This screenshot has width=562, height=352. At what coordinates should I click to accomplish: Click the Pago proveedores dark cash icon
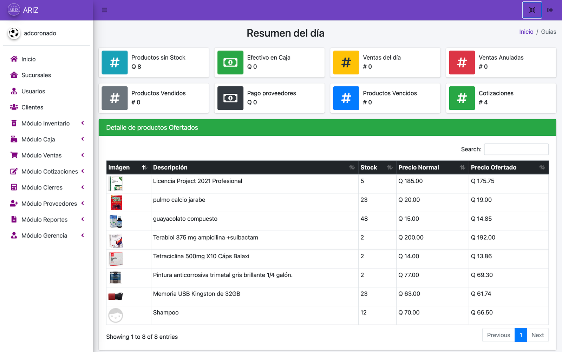click(x=230, y=98)
